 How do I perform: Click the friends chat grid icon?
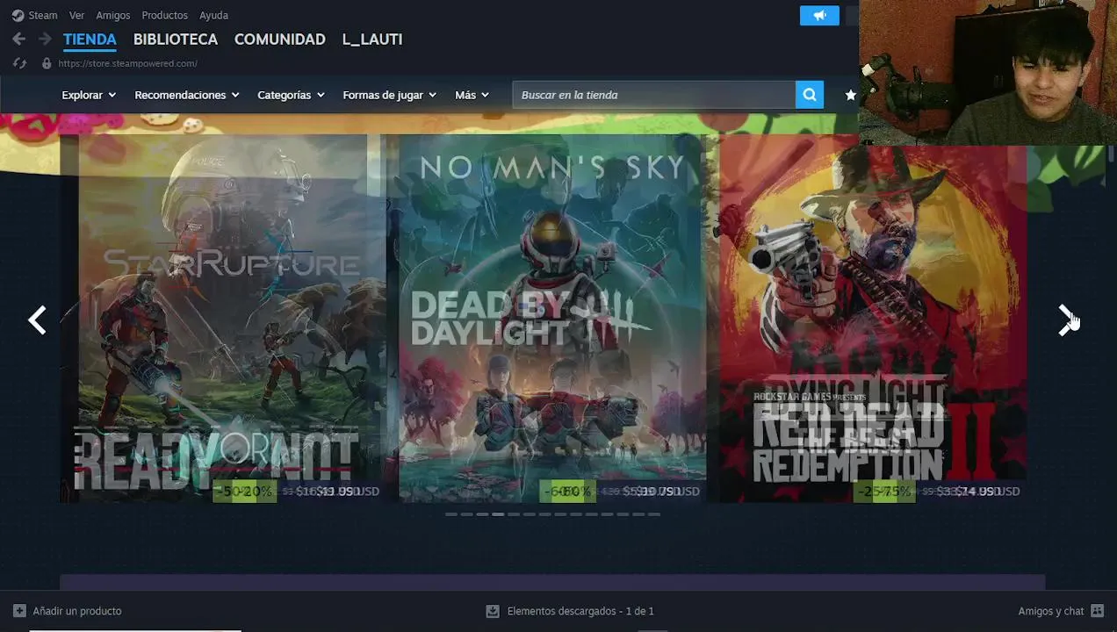[1097, 611]
